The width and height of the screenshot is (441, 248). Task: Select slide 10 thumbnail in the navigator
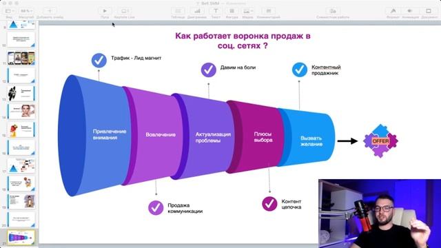click(x=21, y=40)
